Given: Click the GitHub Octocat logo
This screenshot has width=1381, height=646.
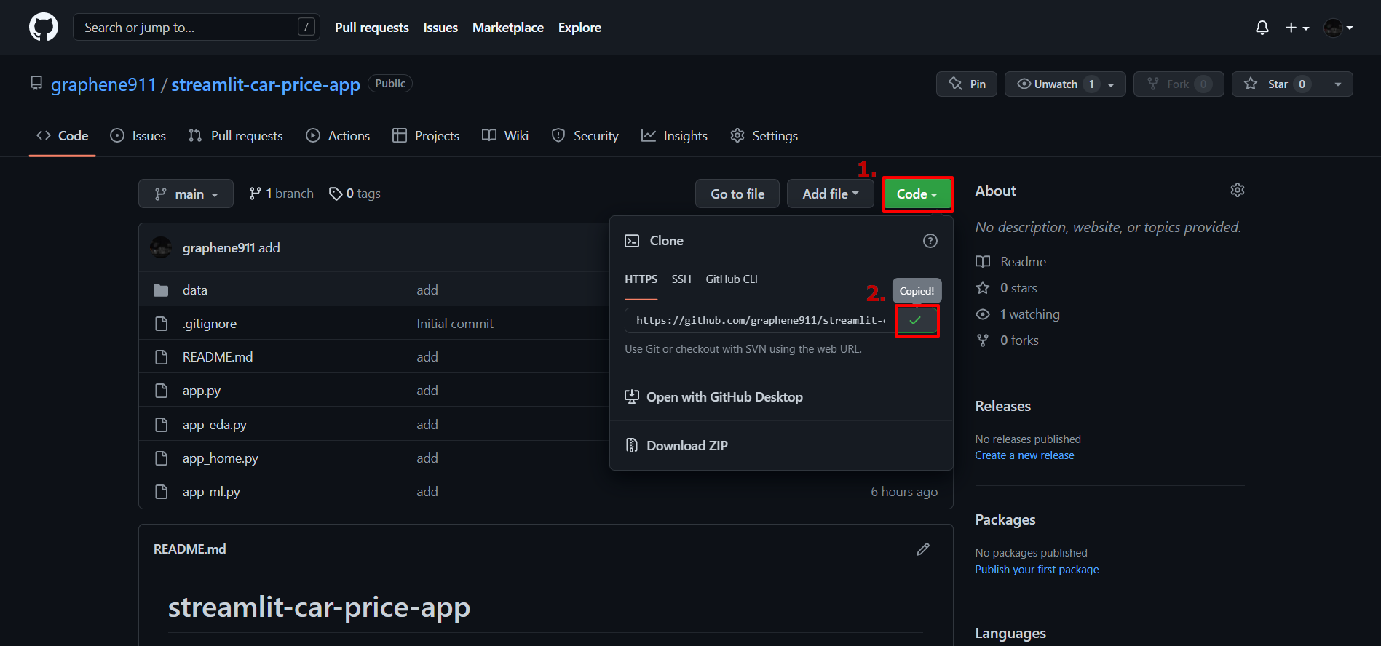Looking at the screenshot, I should pos(44,28).
